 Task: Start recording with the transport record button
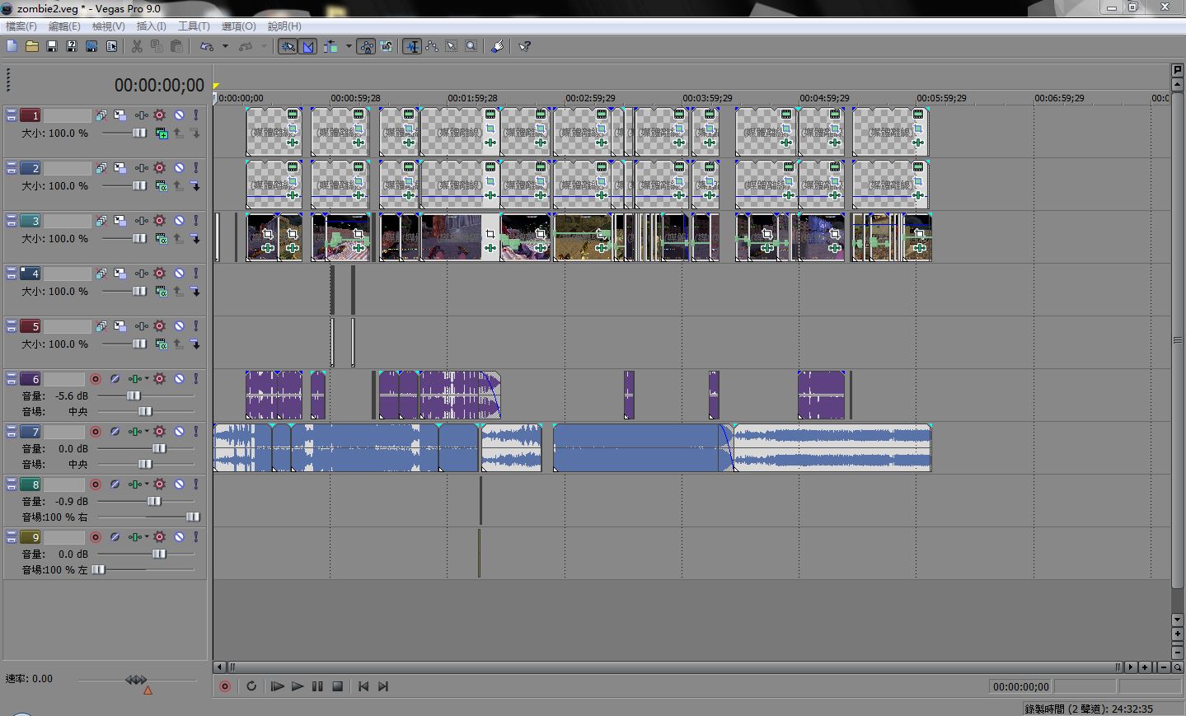pos(225,686)
